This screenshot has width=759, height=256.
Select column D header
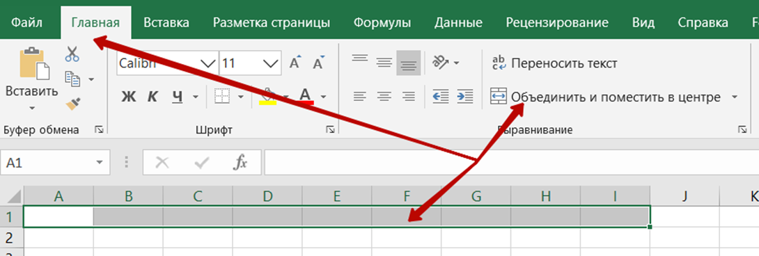pyautogui.click(x=267, y=196)
